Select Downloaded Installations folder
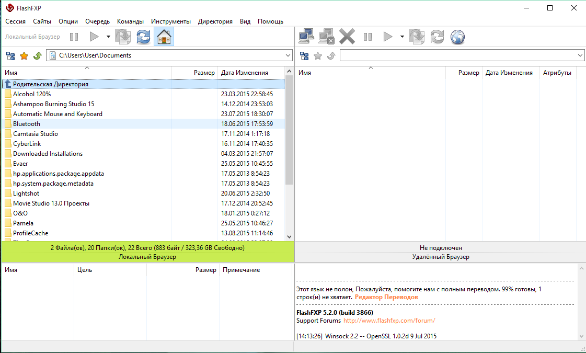586x353 pixels. (x=143, y=153)
